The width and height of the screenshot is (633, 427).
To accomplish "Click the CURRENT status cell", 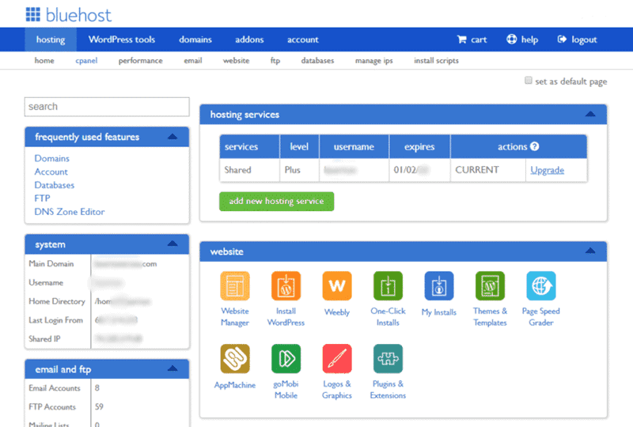I will tap(488, 170).
